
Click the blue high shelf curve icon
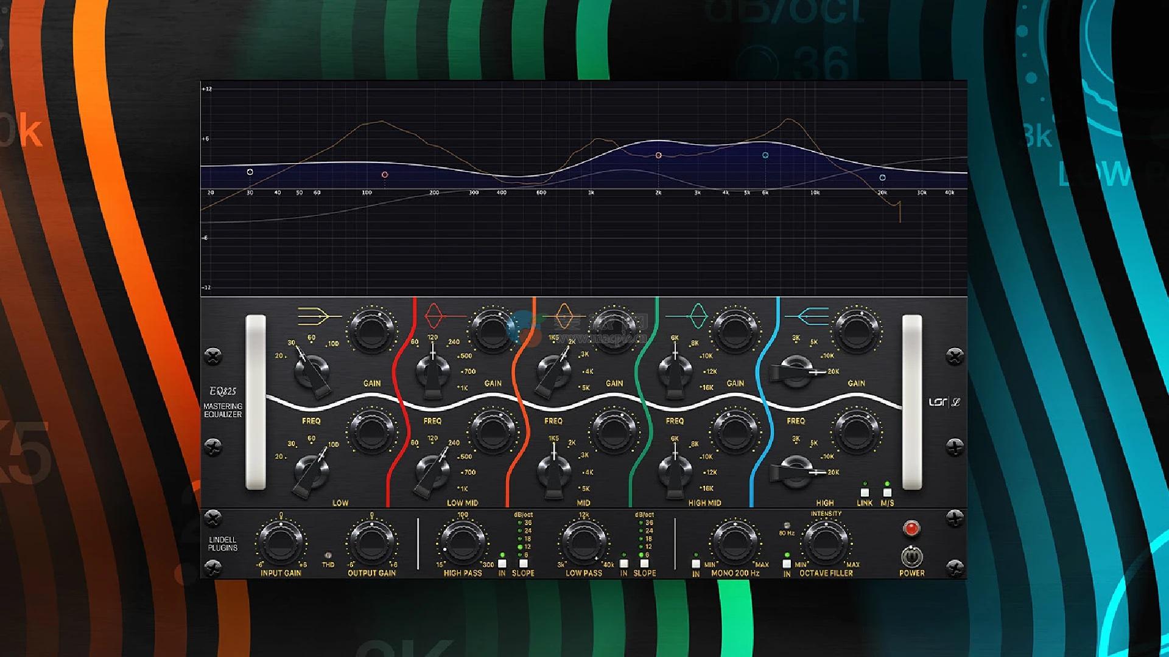click(x=807, y=316)
